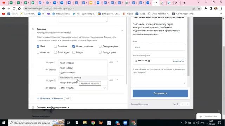The image size is (225, 126).
Task: Switch the РУС keyboard language indicator
Action: (202, 123)
